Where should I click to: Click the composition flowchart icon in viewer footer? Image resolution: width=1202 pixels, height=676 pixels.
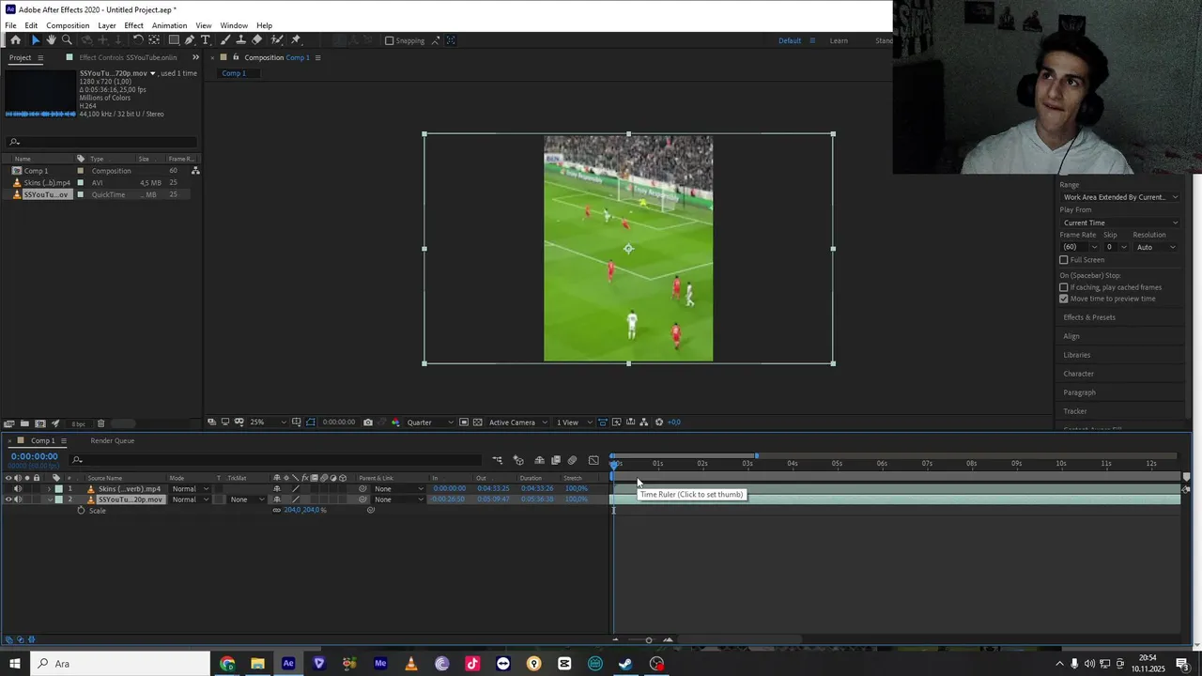click(x=644, y=422)
